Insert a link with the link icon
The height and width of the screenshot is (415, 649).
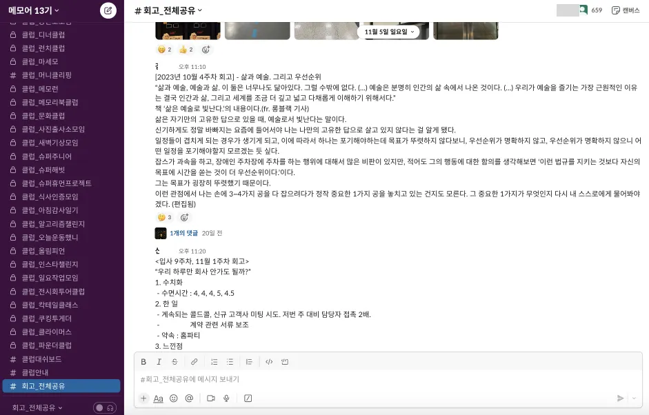(194, 362)
